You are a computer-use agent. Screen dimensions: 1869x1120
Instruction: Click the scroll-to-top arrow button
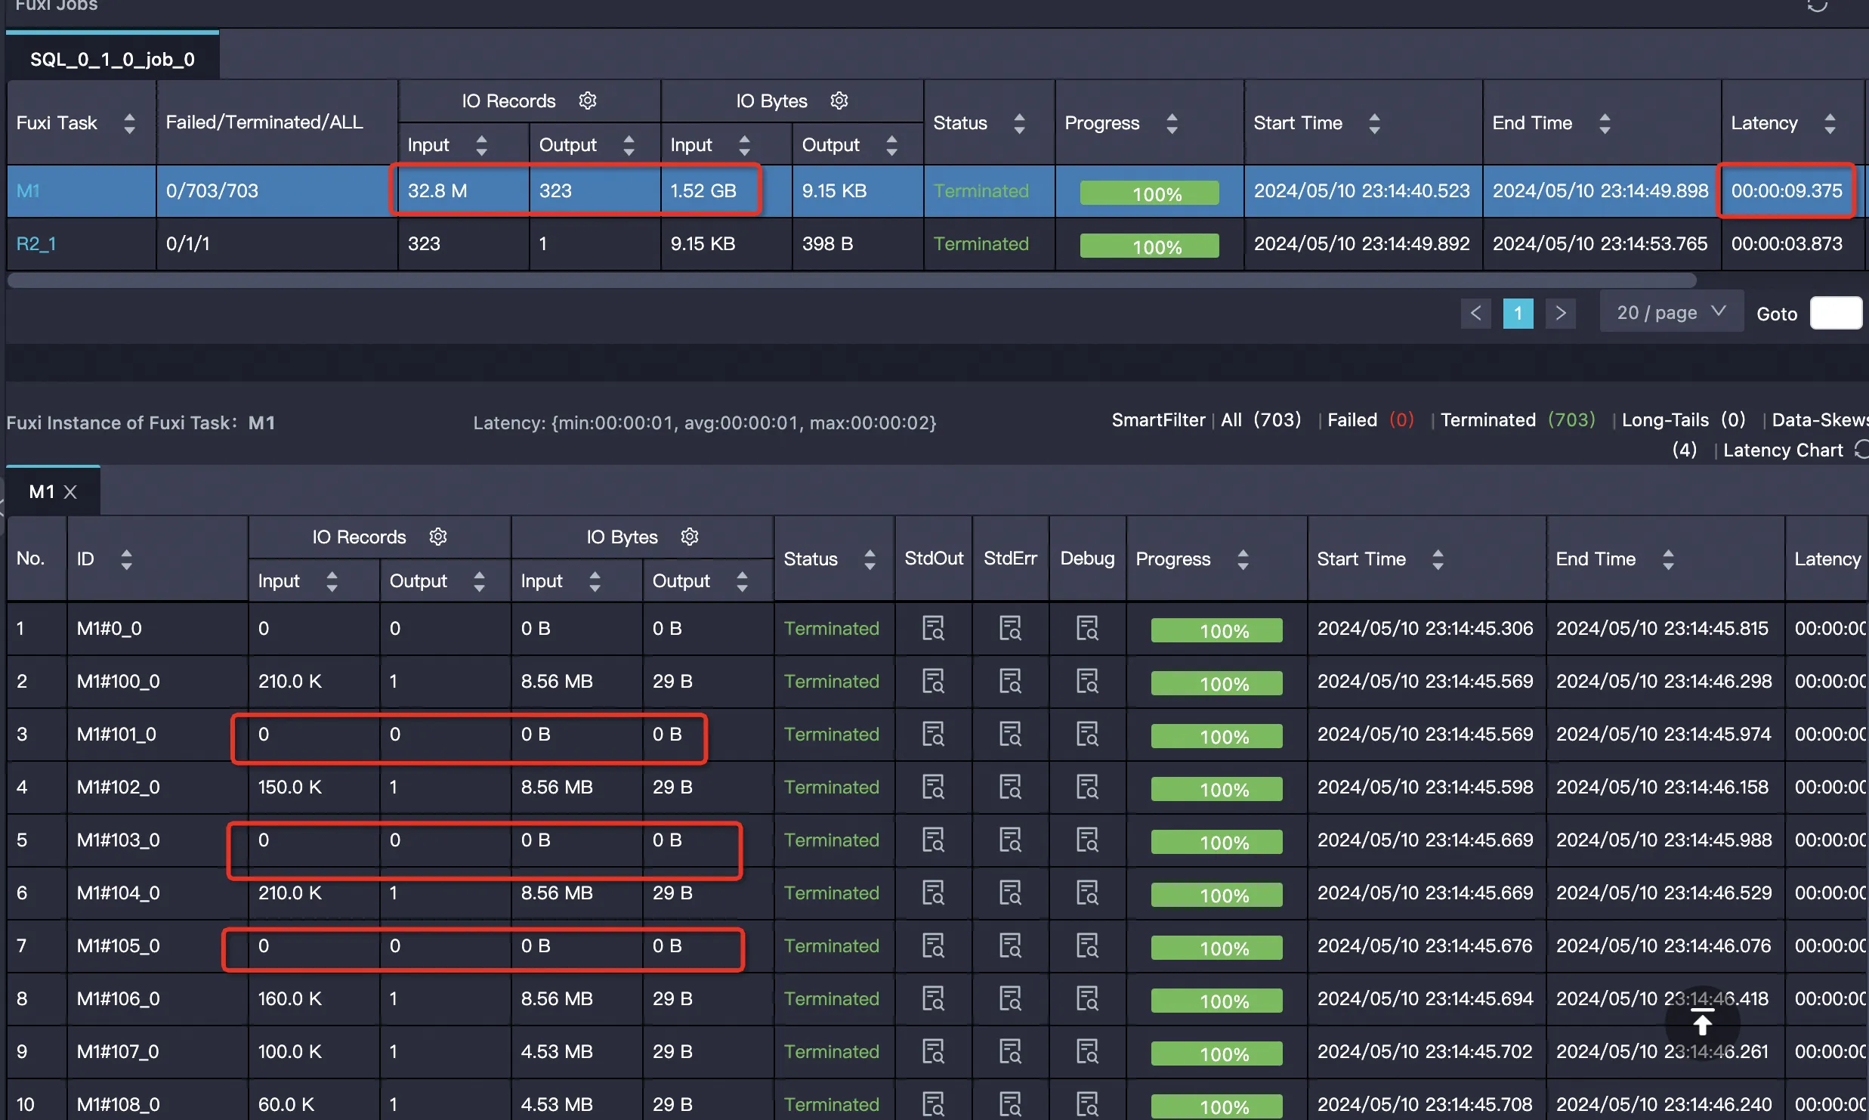coord(1702,1023)
